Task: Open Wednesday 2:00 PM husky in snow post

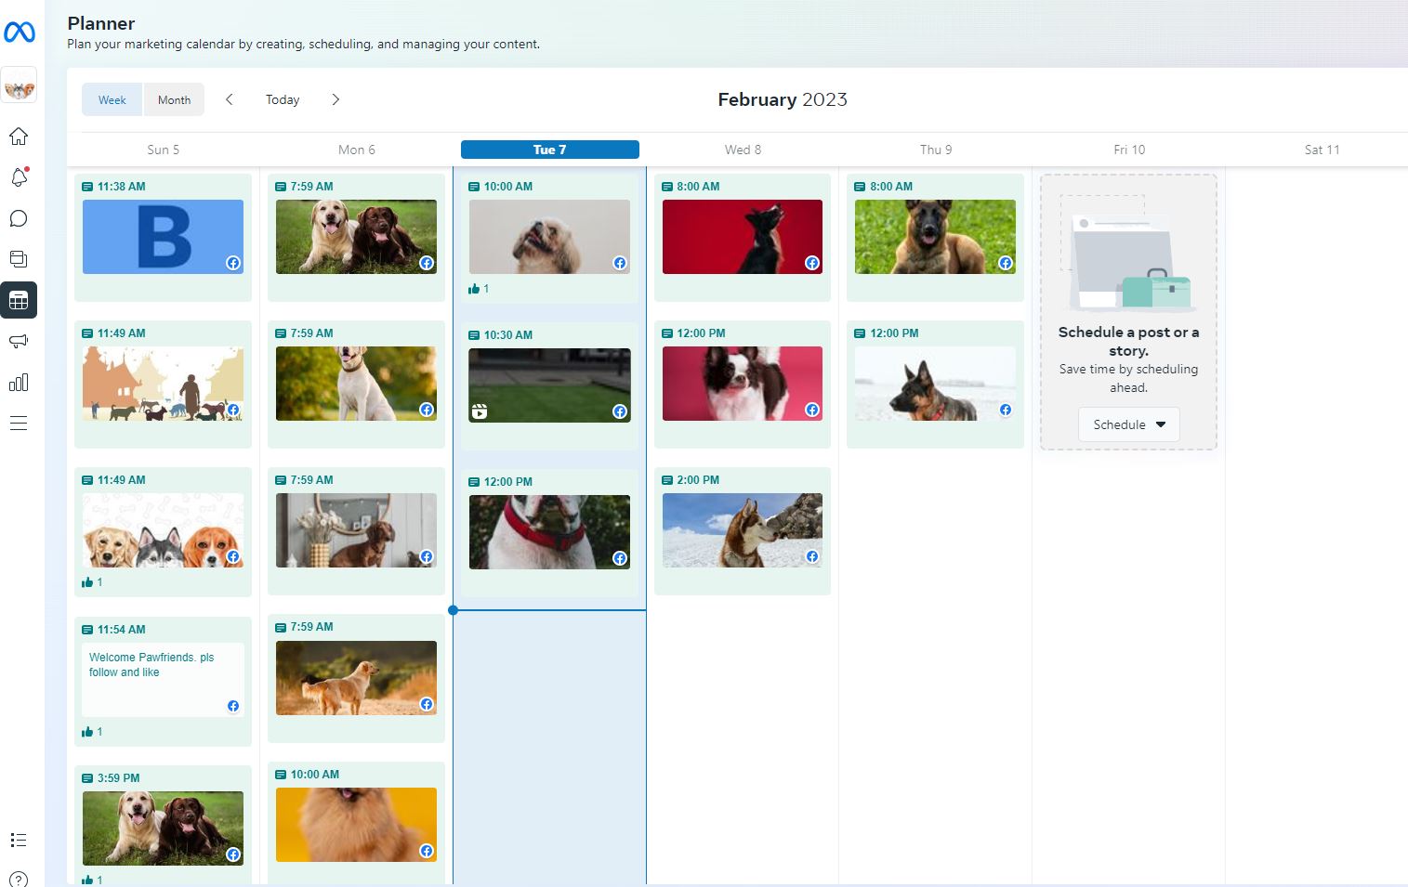Action: point(743,530)
